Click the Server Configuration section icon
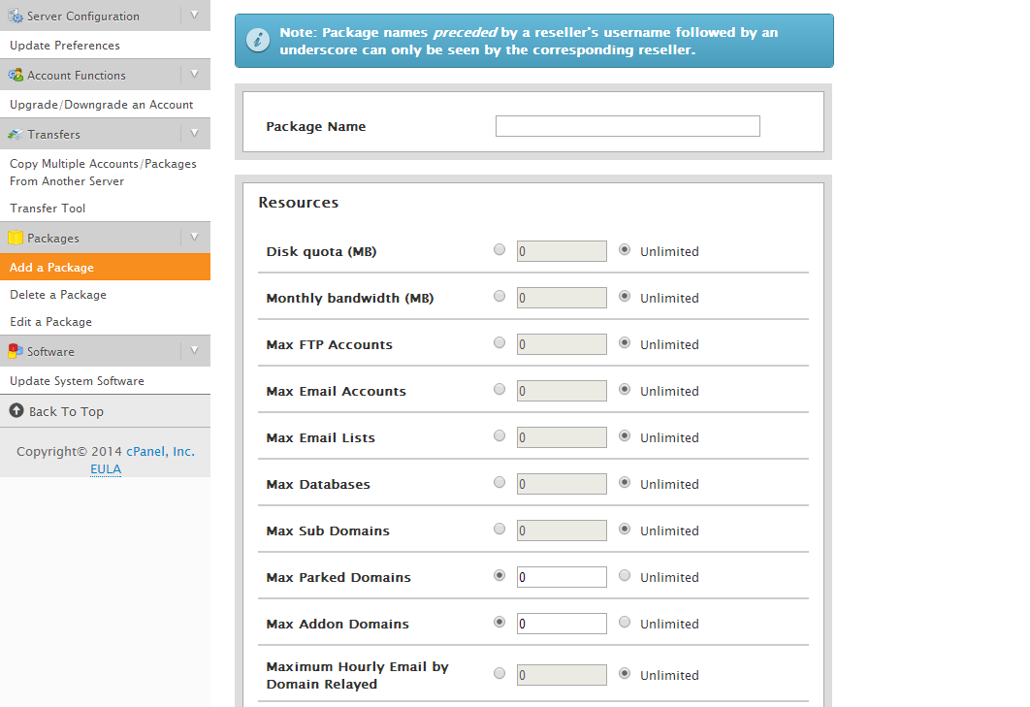This screenshot has height=707, width=1030. [x=16, y=16]
